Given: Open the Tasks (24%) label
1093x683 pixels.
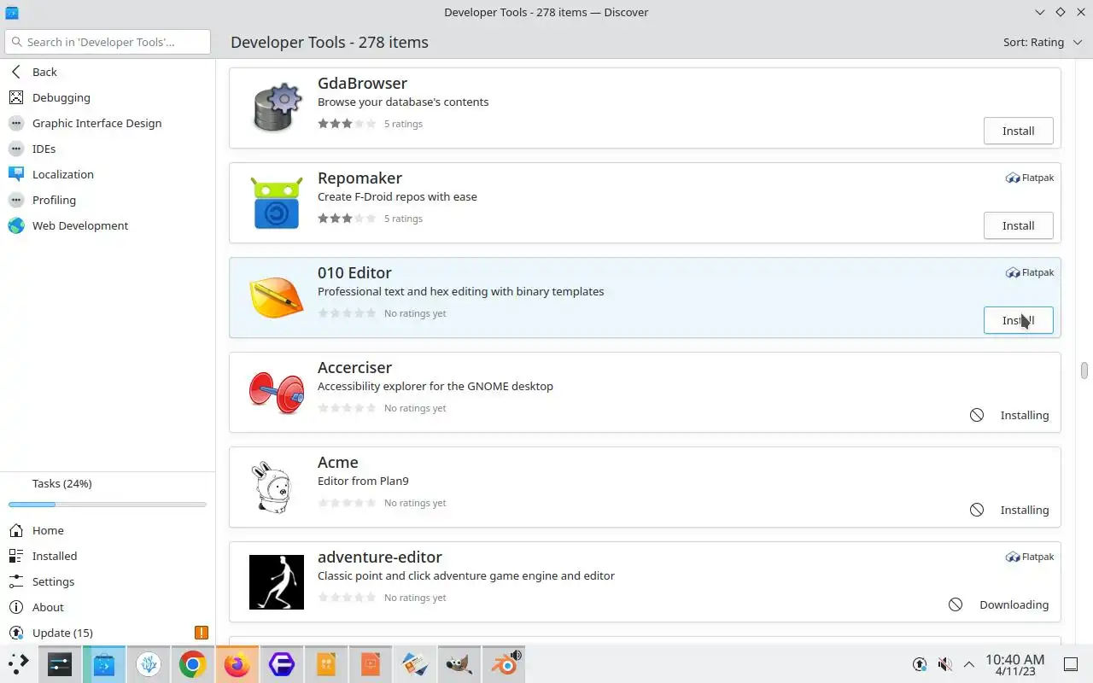Looking at the screenshot, I should coord(61,483).
